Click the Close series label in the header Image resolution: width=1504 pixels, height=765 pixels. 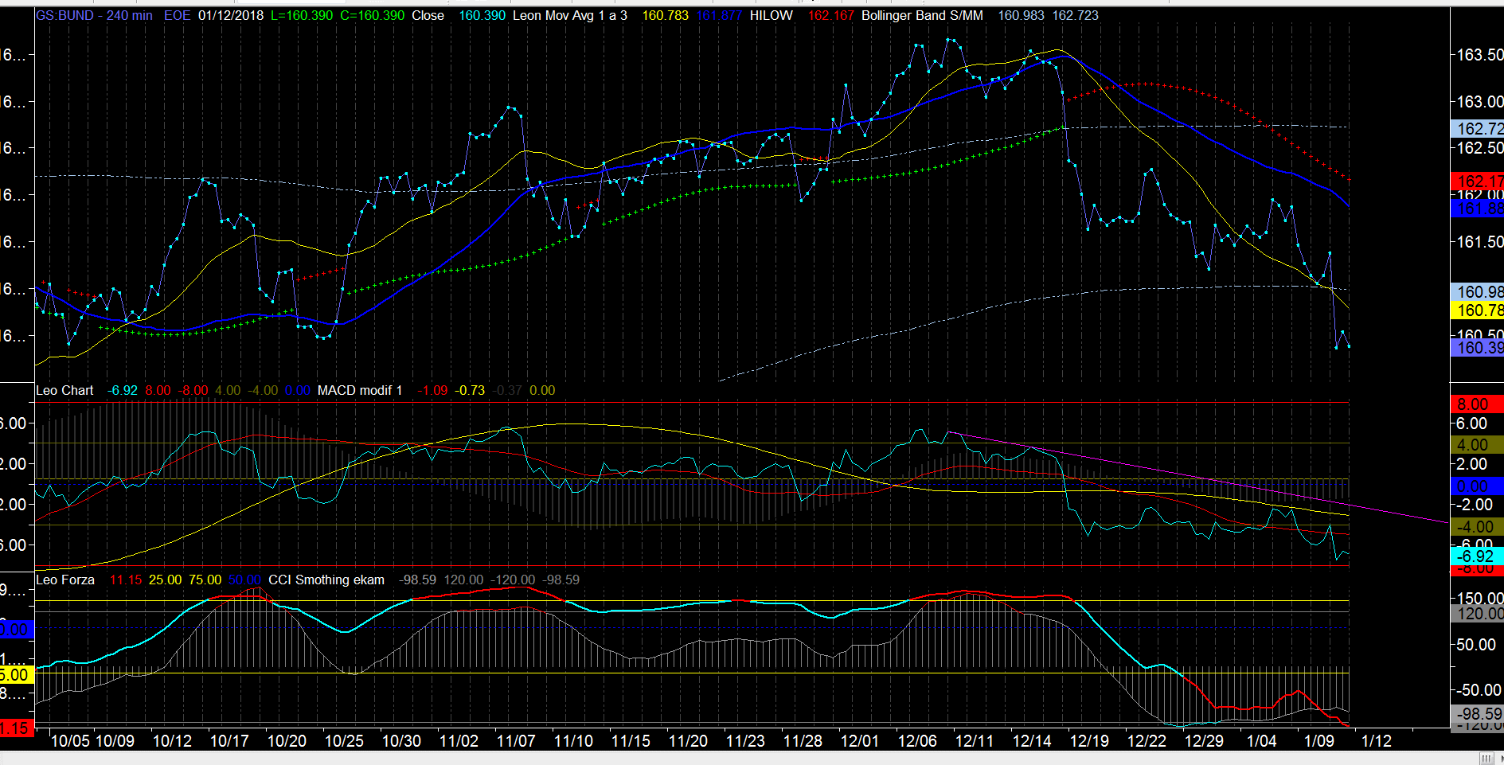tap(428, 15)
